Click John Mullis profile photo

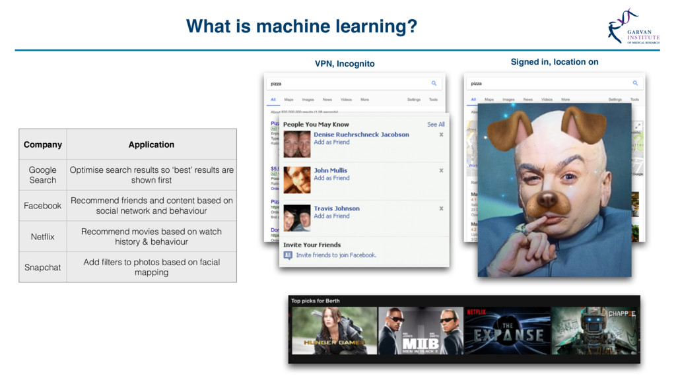coord(297,179)
